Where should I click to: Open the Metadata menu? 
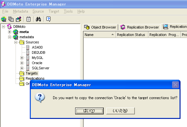[20, 11]
